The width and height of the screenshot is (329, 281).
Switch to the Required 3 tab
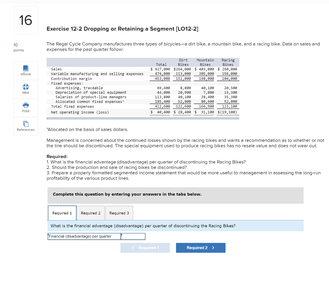(119, 213)
